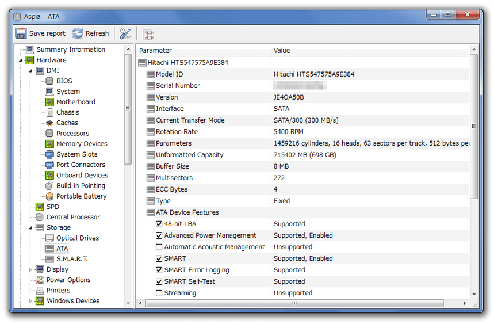The width and height of the screenshot is (494, 324).
Task: Click the Onboard Devices icon
Action: [x=49, y=175]
